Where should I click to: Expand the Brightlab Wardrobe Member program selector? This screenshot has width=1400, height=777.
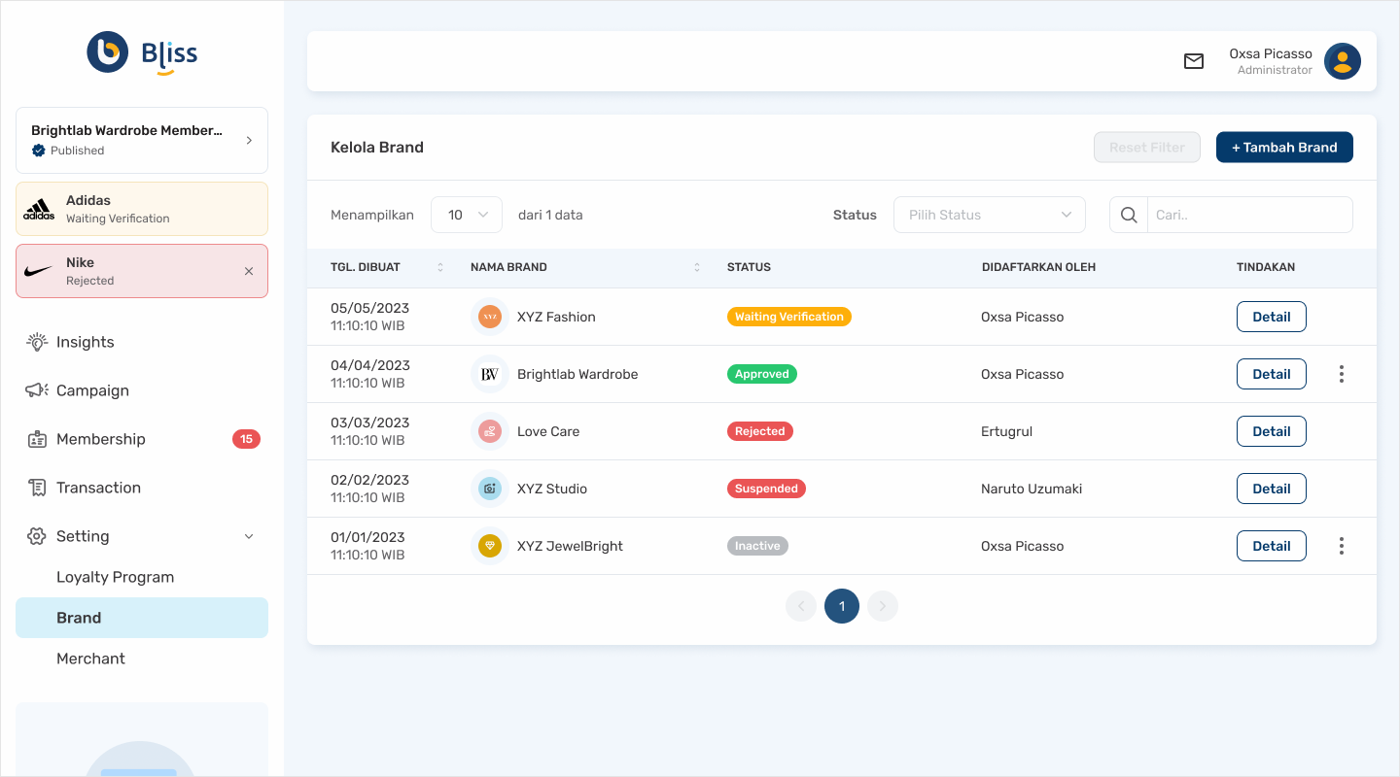[142, 140]
